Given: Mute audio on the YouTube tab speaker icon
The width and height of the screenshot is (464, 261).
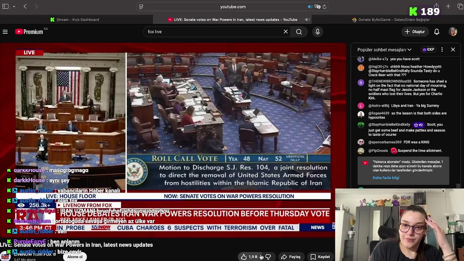Looking at the screenshot, I should [x=307, y=20].
